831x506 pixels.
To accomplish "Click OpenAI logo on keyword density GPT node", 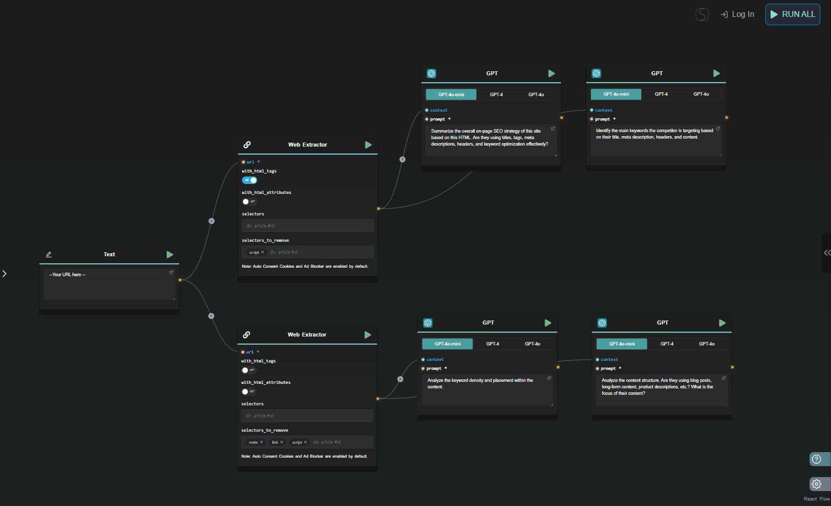I will click(428, 323).
